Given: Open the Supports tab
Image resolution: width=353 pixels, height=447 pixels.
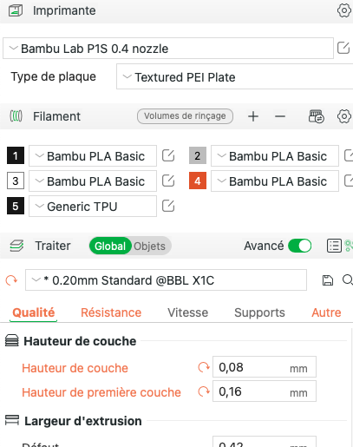Looking at the screenshot, I should point(259,312).
